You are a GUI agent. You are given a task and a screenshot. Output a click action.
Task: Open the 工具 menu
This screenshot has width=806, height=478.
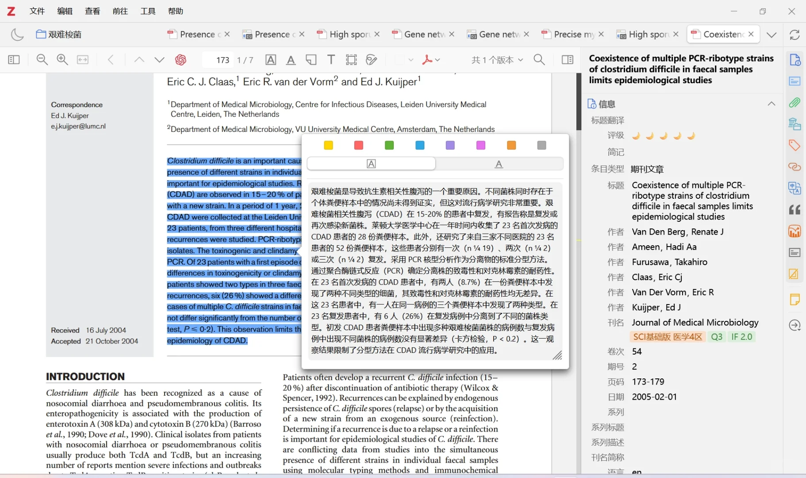pos(148,11)
